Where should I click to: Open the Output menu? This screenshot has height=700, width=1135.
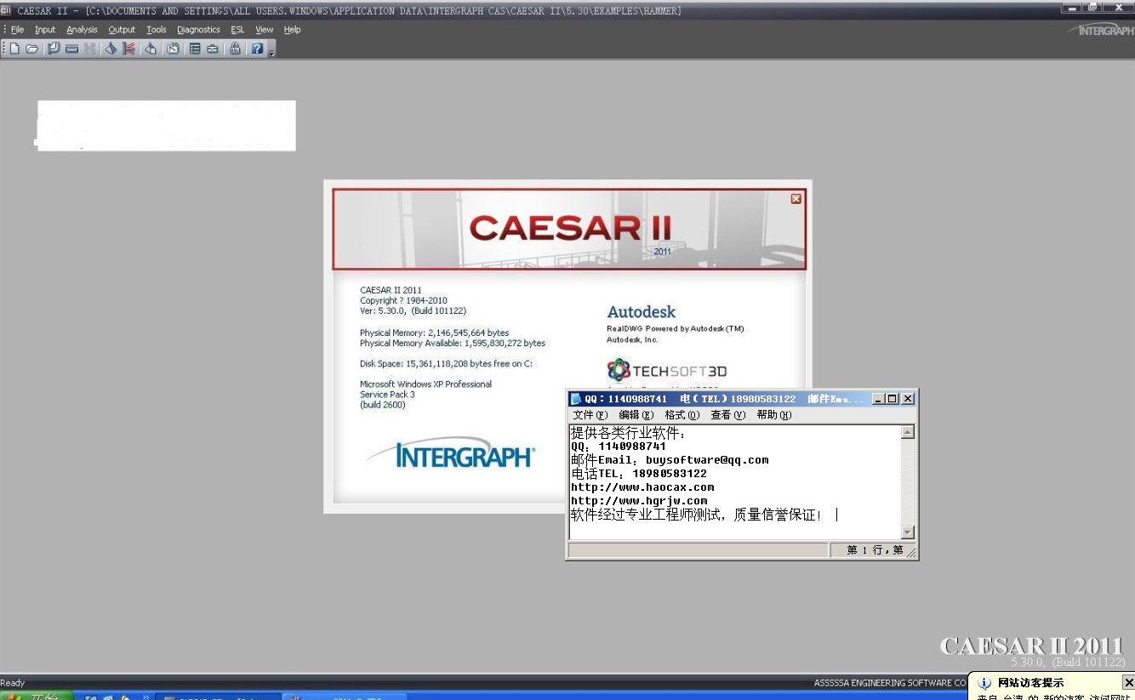click(122, 30)
